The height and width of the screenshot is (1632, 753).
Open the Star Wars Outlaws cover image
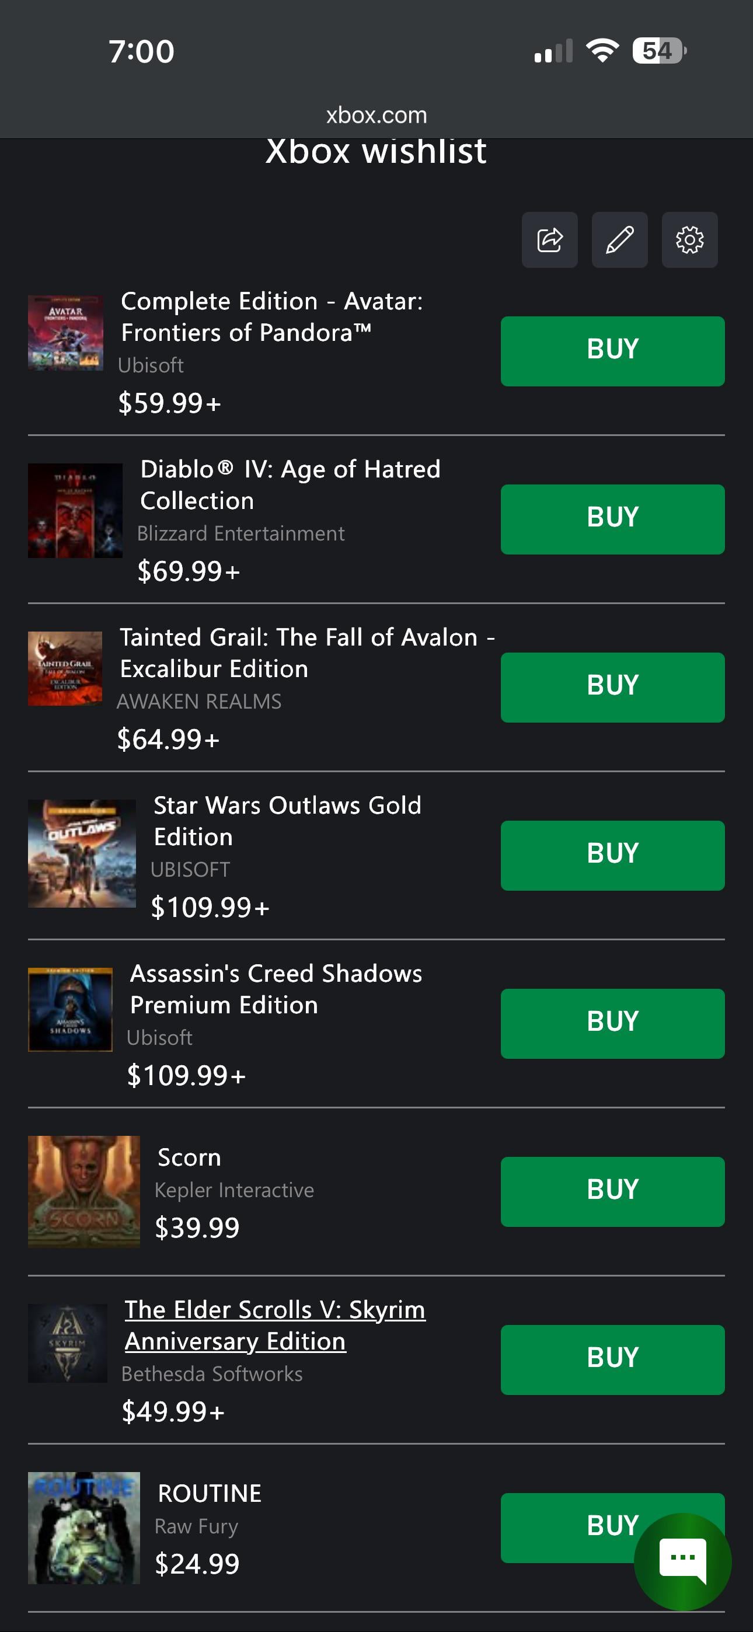(x=82, y=853)
